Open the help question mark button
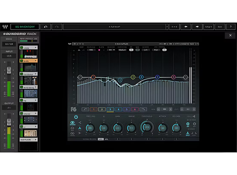This screenshot has height=175, width=237. click(x=231, y=27)
